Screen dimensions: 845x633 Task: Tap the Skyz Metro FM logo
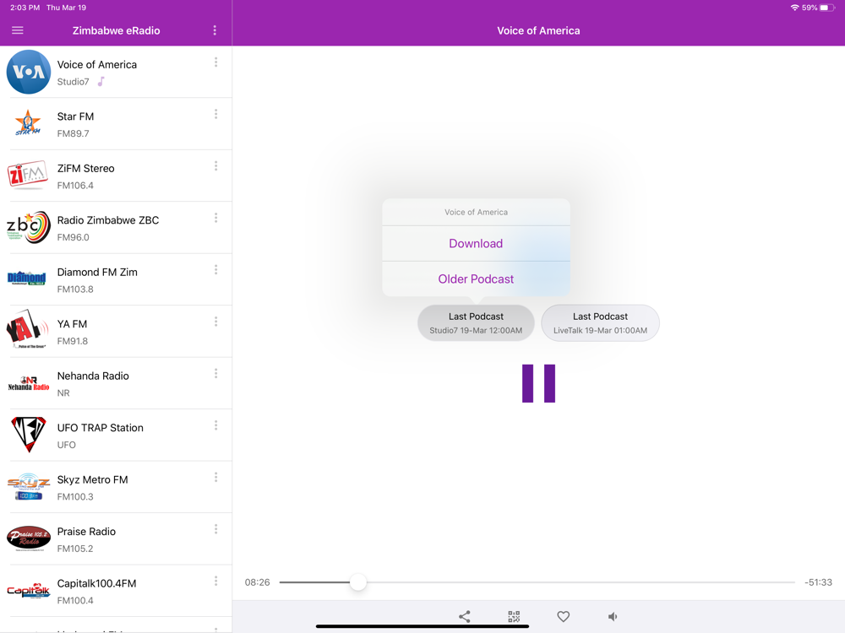coord(29,488)
